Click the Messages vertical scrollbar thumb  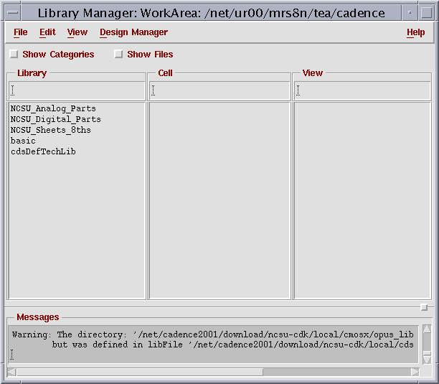tap(427, 353)
